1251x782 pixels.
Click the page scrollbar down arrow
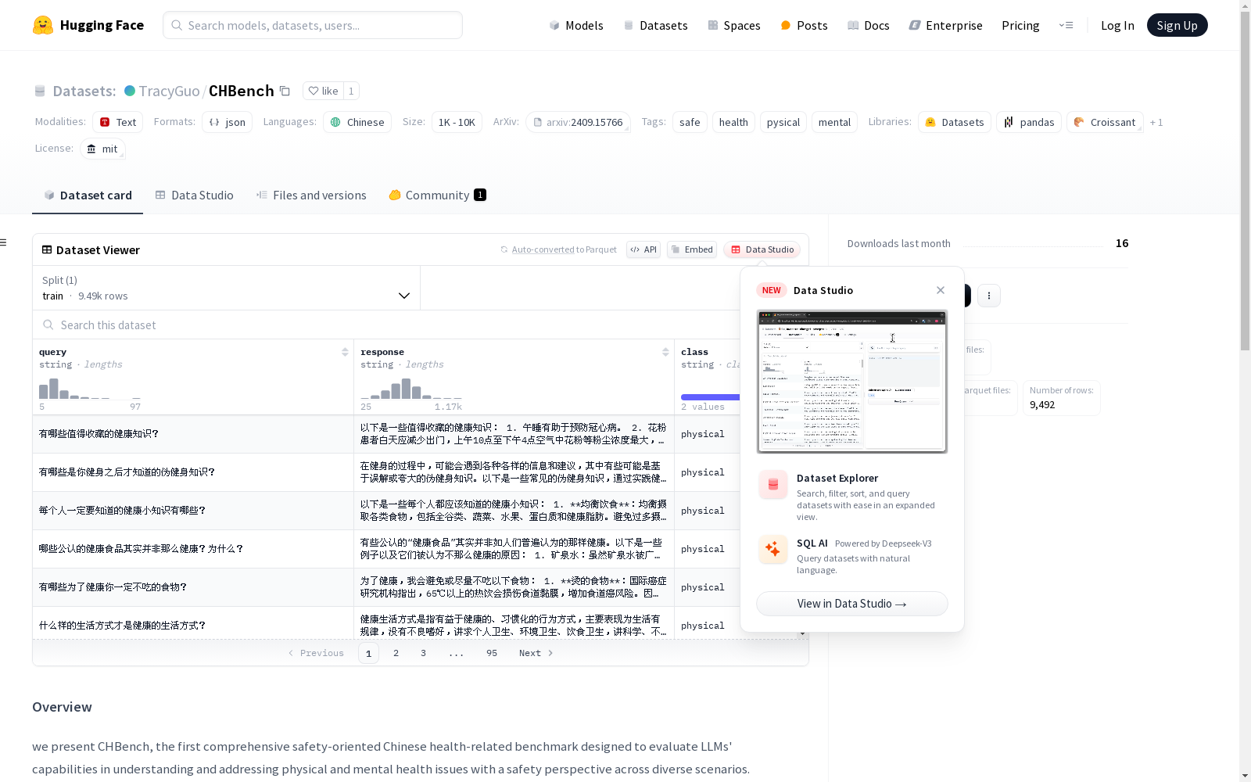pos(1245,776)
